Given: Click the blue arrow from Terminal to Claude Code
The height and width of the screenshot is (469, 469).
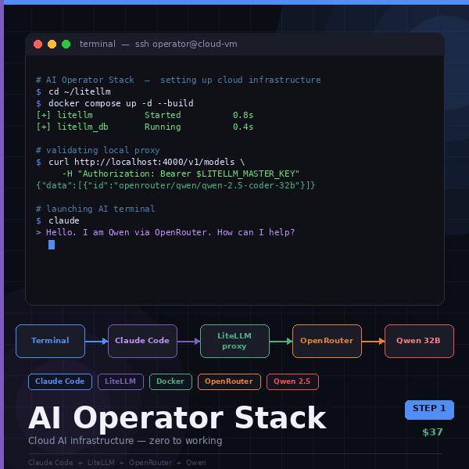Looking at the screenshot, I should 96,342.
